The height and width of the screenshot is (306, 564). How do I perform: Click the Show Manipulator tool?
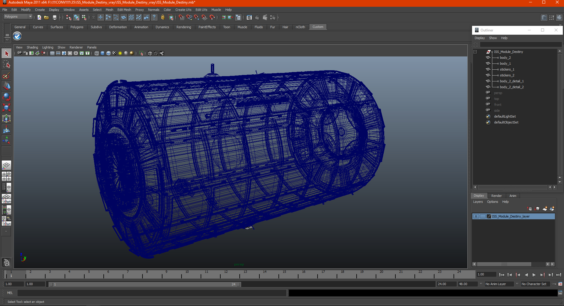click(6, 140)
